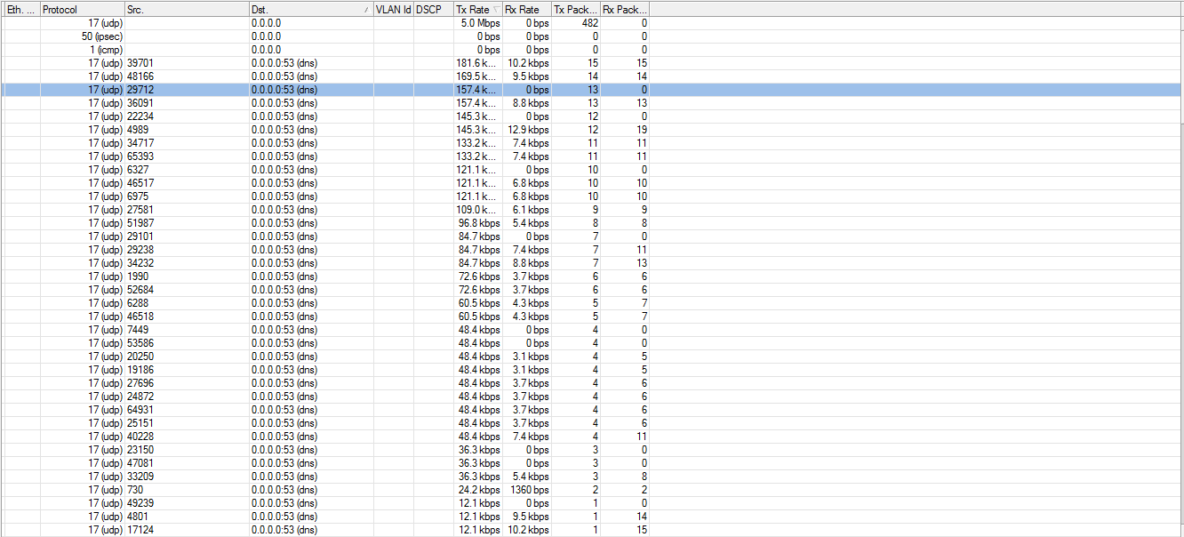Select the row with source port 34717
The width and height of the screenshot is (1184, 537).
tap(592, 143)
